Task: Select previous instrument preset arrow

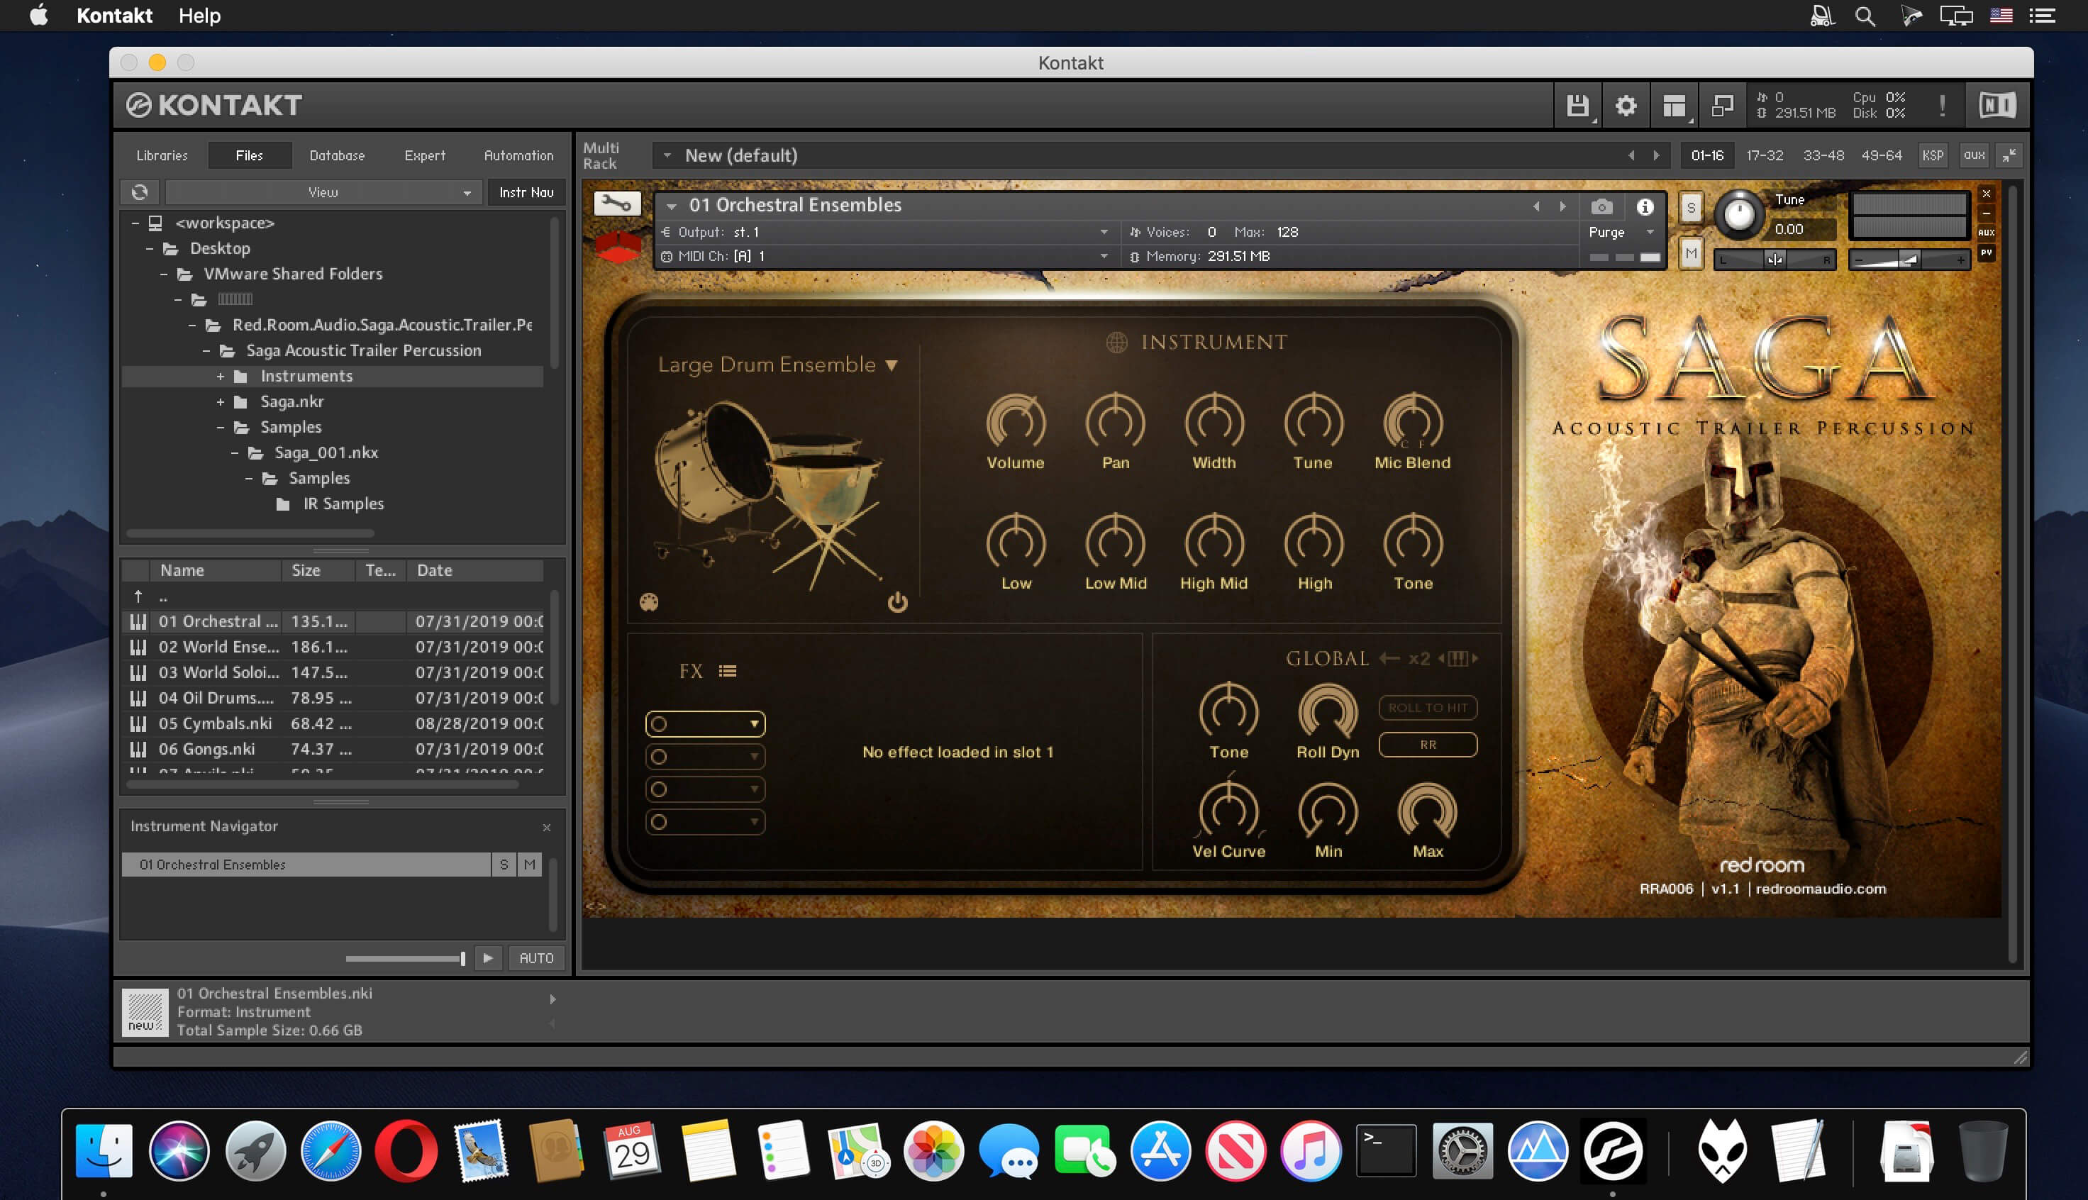Action: tap(1536, 206)
